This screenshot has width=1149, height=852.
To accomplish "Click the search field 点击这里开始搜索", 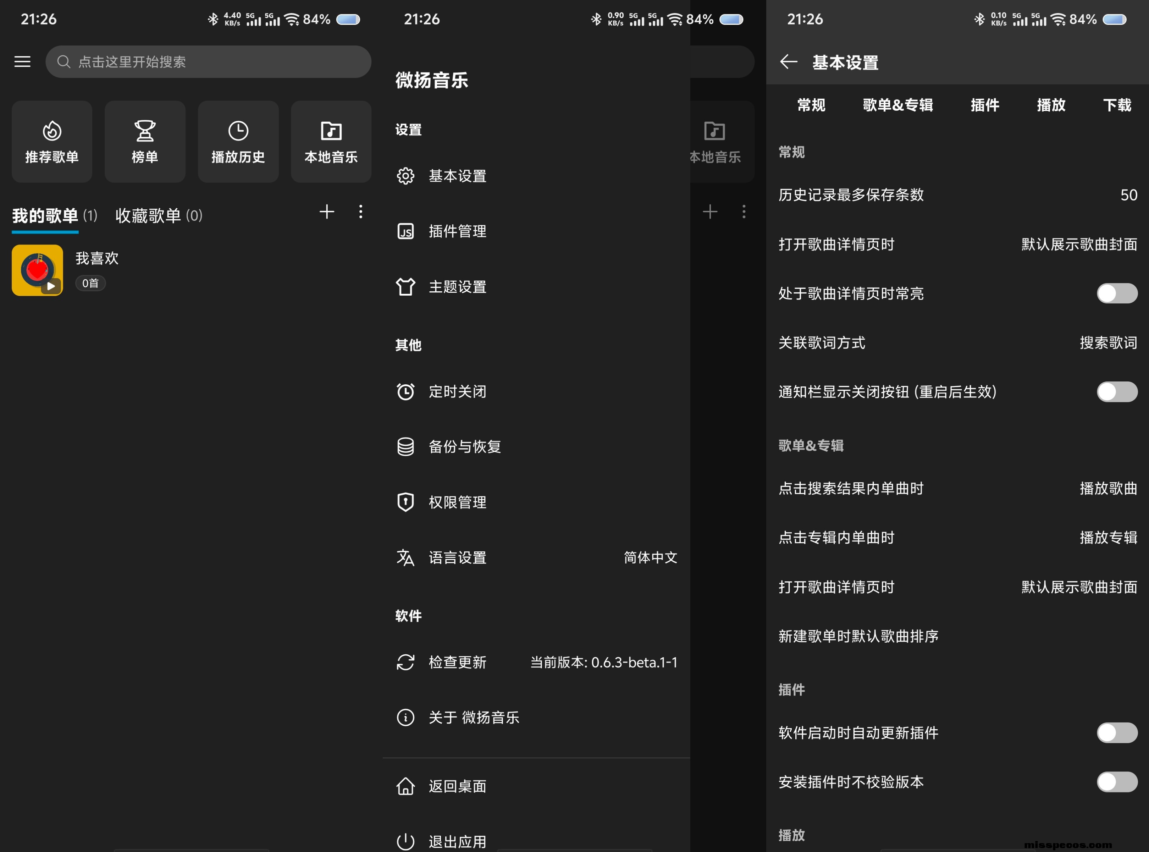I will click(x=208, y=62).
